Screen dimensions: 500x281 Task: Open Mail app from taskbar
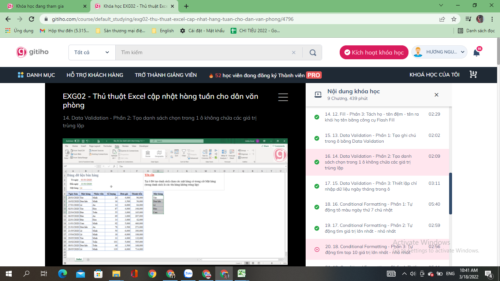(81, 273)
